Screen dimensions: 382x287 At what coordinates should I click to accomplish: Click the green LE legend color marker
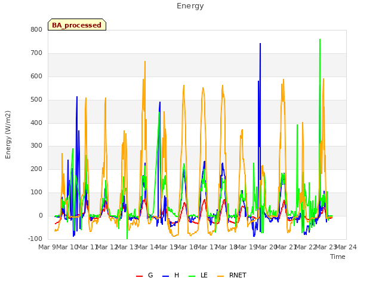(x=192, y=276)
